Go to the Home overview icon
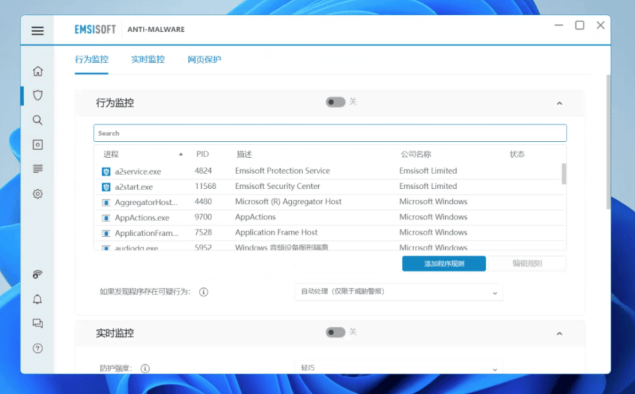635x394 pixels. (x=37, y=71)
